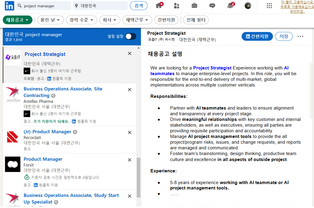The width and height of the screenshot is (314, 208).
Task: Click the 채용공고 설명 heading
Action: tap(165, 54)
